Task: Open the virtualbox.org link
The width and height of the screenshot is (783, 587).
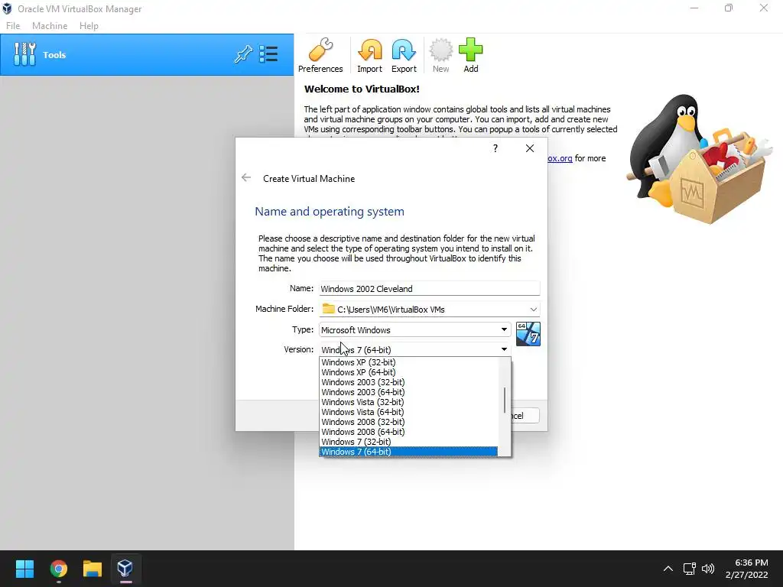Action: tap(560, 158)
